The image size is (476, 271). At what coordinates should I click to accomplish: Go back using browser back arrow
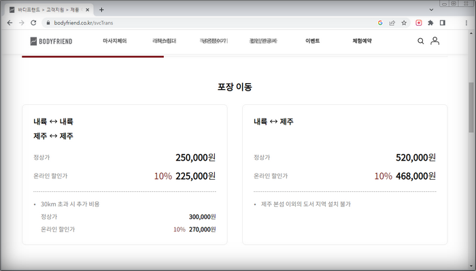(x=10, y=22)
